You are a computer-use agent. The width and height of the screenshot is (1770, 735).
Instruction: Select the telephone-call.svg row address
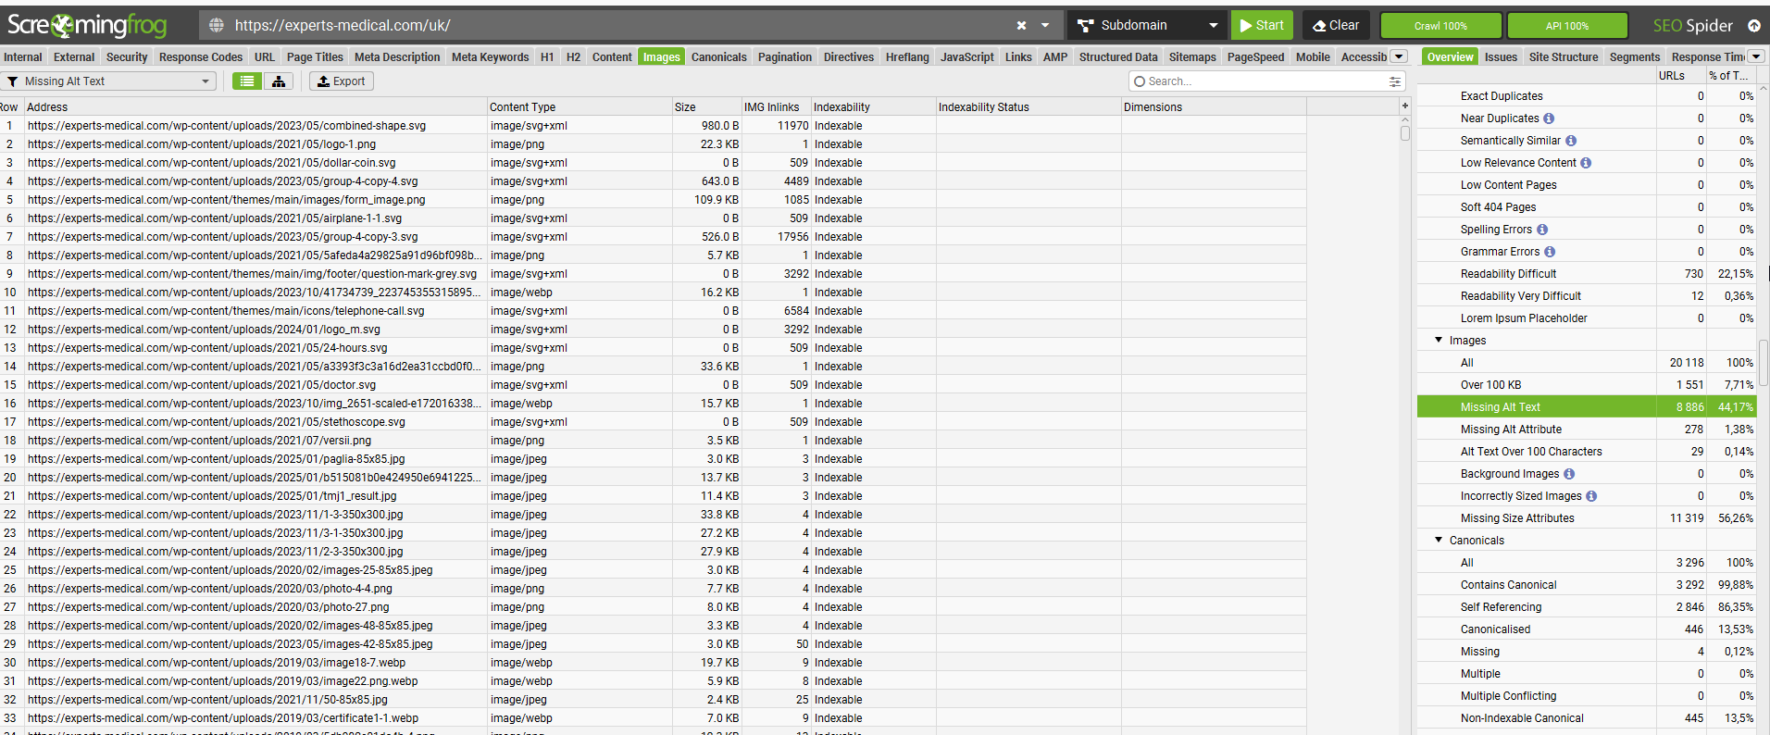226,311
